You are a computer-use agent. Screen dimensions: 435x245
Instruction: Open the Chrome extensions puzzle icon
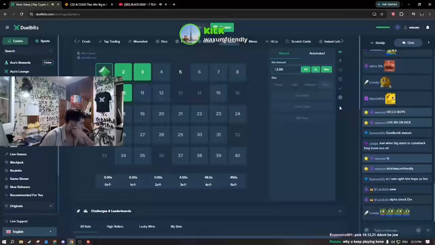point(401,14)
